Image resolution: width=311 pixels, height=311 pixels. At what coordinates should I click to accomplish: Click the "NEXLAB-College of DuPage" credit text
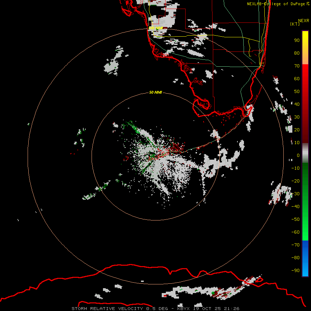point(276,4)
